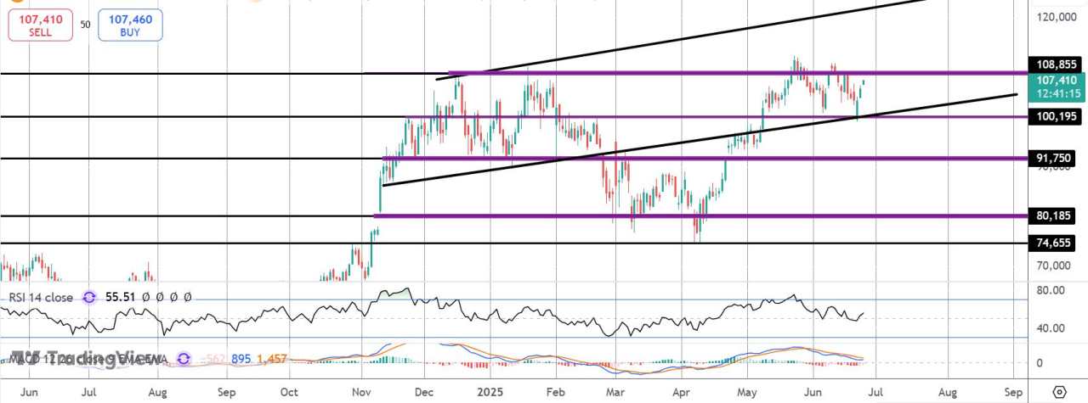Click the MACD blue value 895
This screenshot has width=1088, height=403.
241,360
